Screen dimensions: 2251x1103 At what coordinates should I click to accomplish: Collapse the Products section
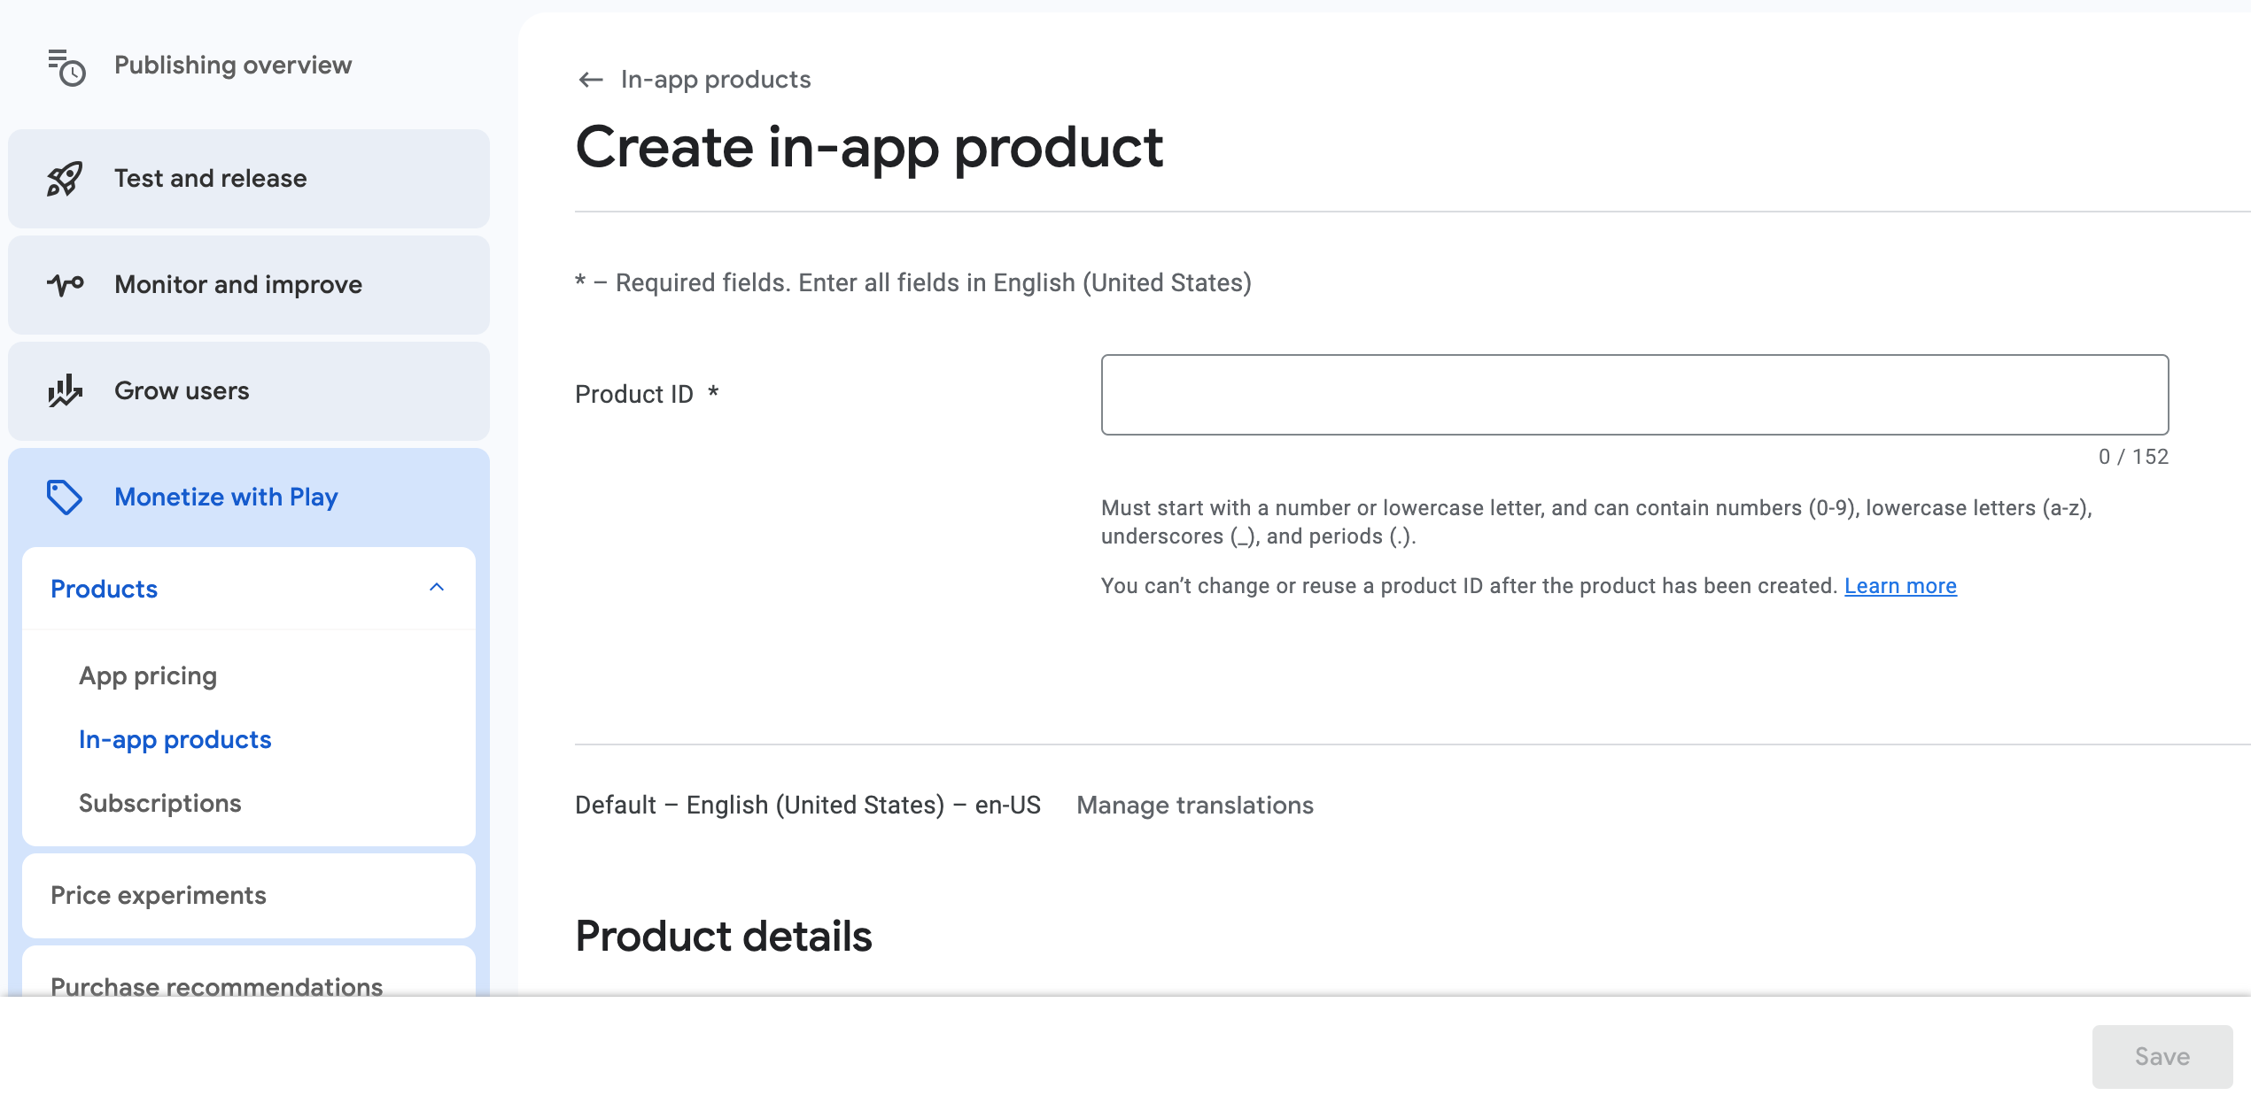click(436, 588)
